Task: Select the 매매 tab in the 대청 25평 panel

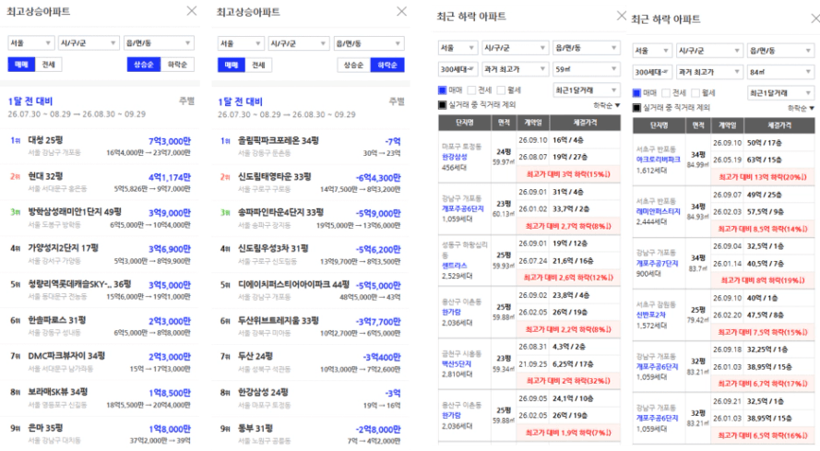Action: 21,65
